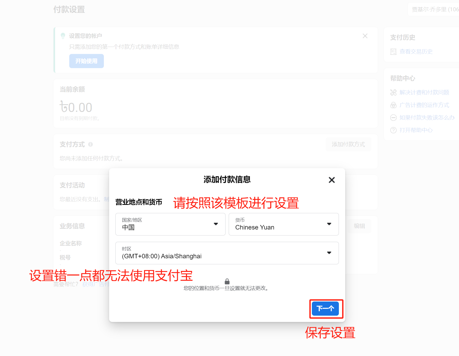This screenshot has width=459, height=356.
Task: Click the lightbulb icon beside 设置您的帐户
Action: [x=63, y=36]
